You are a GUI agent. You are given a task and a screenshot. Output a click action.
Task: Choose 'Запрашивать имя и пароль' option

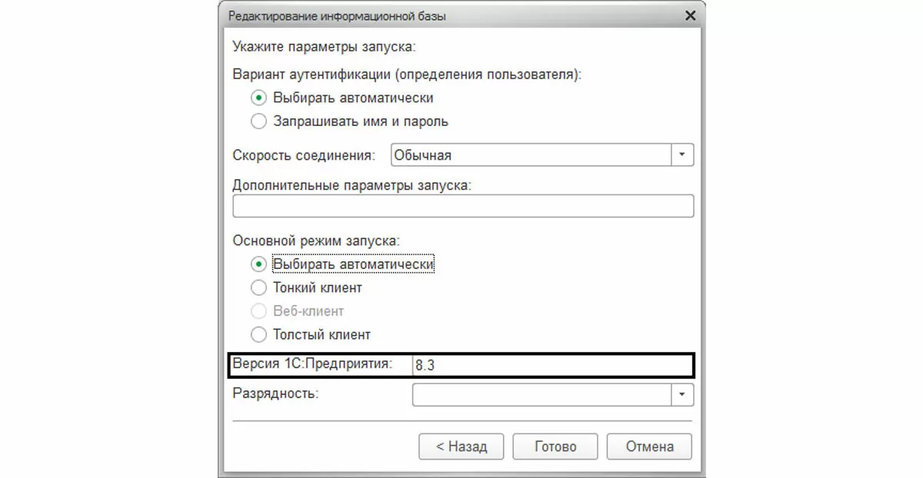point(259,121)
